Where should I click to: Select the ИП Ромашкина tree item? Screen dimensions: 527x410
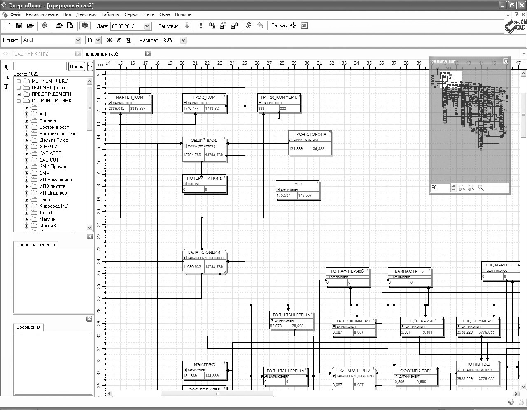tap(56, 180)
